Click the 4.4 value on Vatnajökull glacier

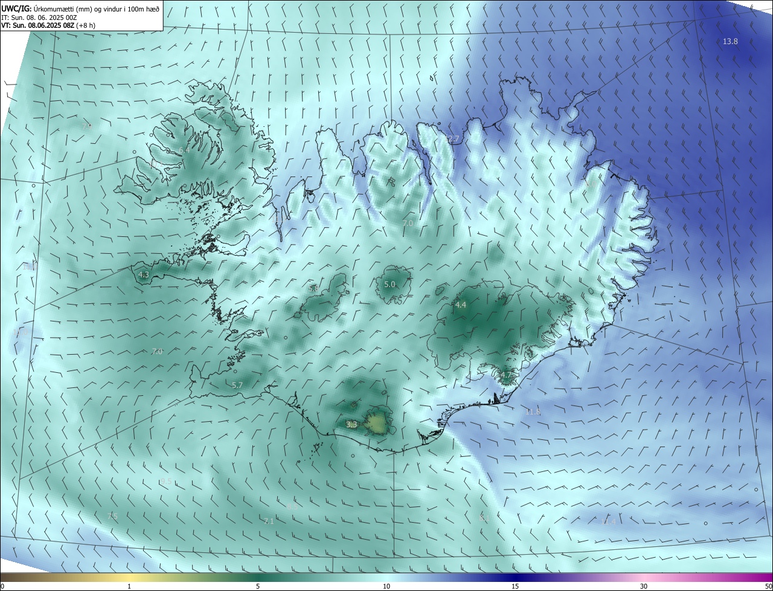461,305
